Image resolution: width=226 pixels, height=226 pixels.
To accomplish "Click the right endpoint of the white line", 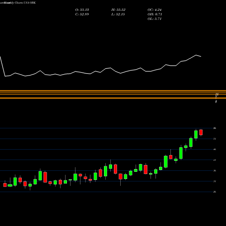I will tap(201, 56).
